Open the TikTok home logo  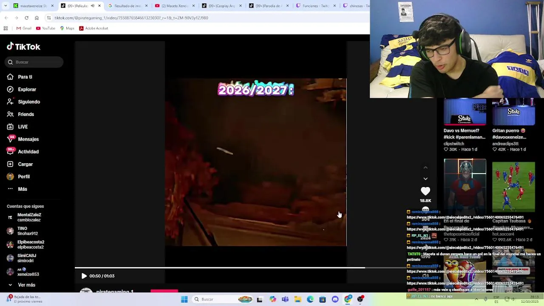tap(23, 47)
